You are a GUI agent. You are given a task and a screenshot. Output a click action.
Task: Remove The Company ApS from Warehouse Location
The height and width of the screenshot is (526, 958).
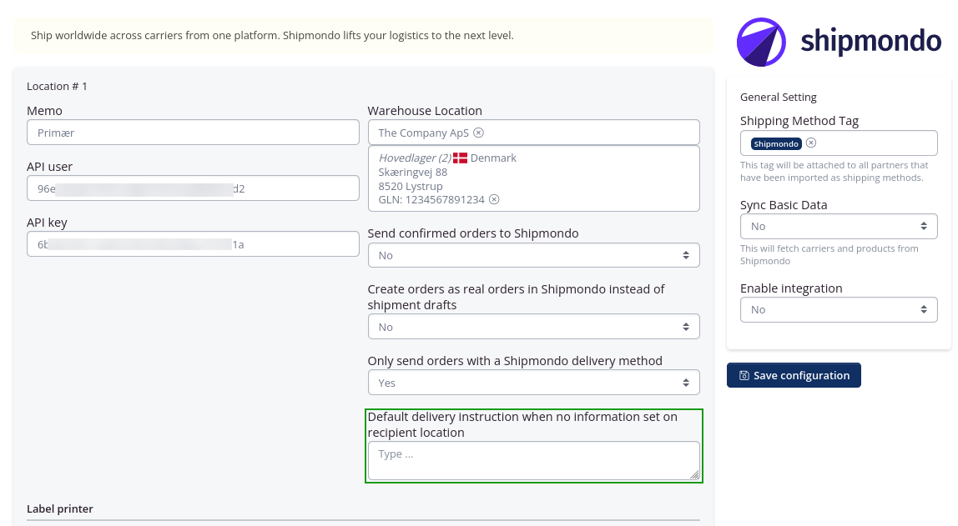pos(478,133)
